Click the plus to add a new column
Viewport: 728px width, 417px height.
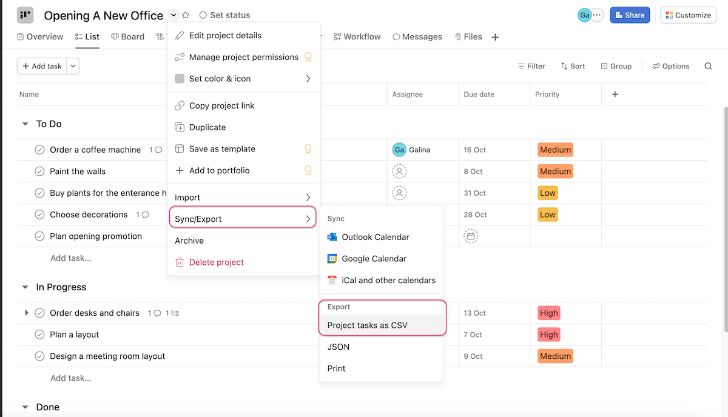click(615, 95)
